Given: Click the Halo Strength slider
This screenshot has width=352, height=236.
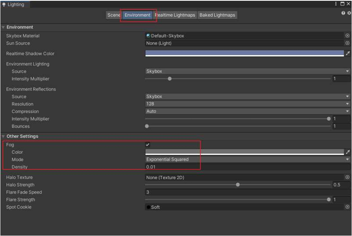Looking at the screenshot, I should pos(238,185).
